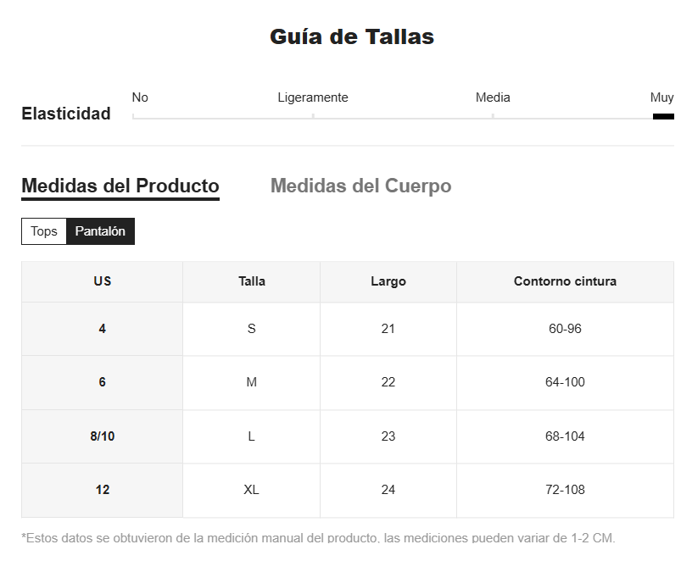Select the Pantalón toggle button
This screenshot has width=681, height=561.
pyautogui.click(x=100, y=231)
